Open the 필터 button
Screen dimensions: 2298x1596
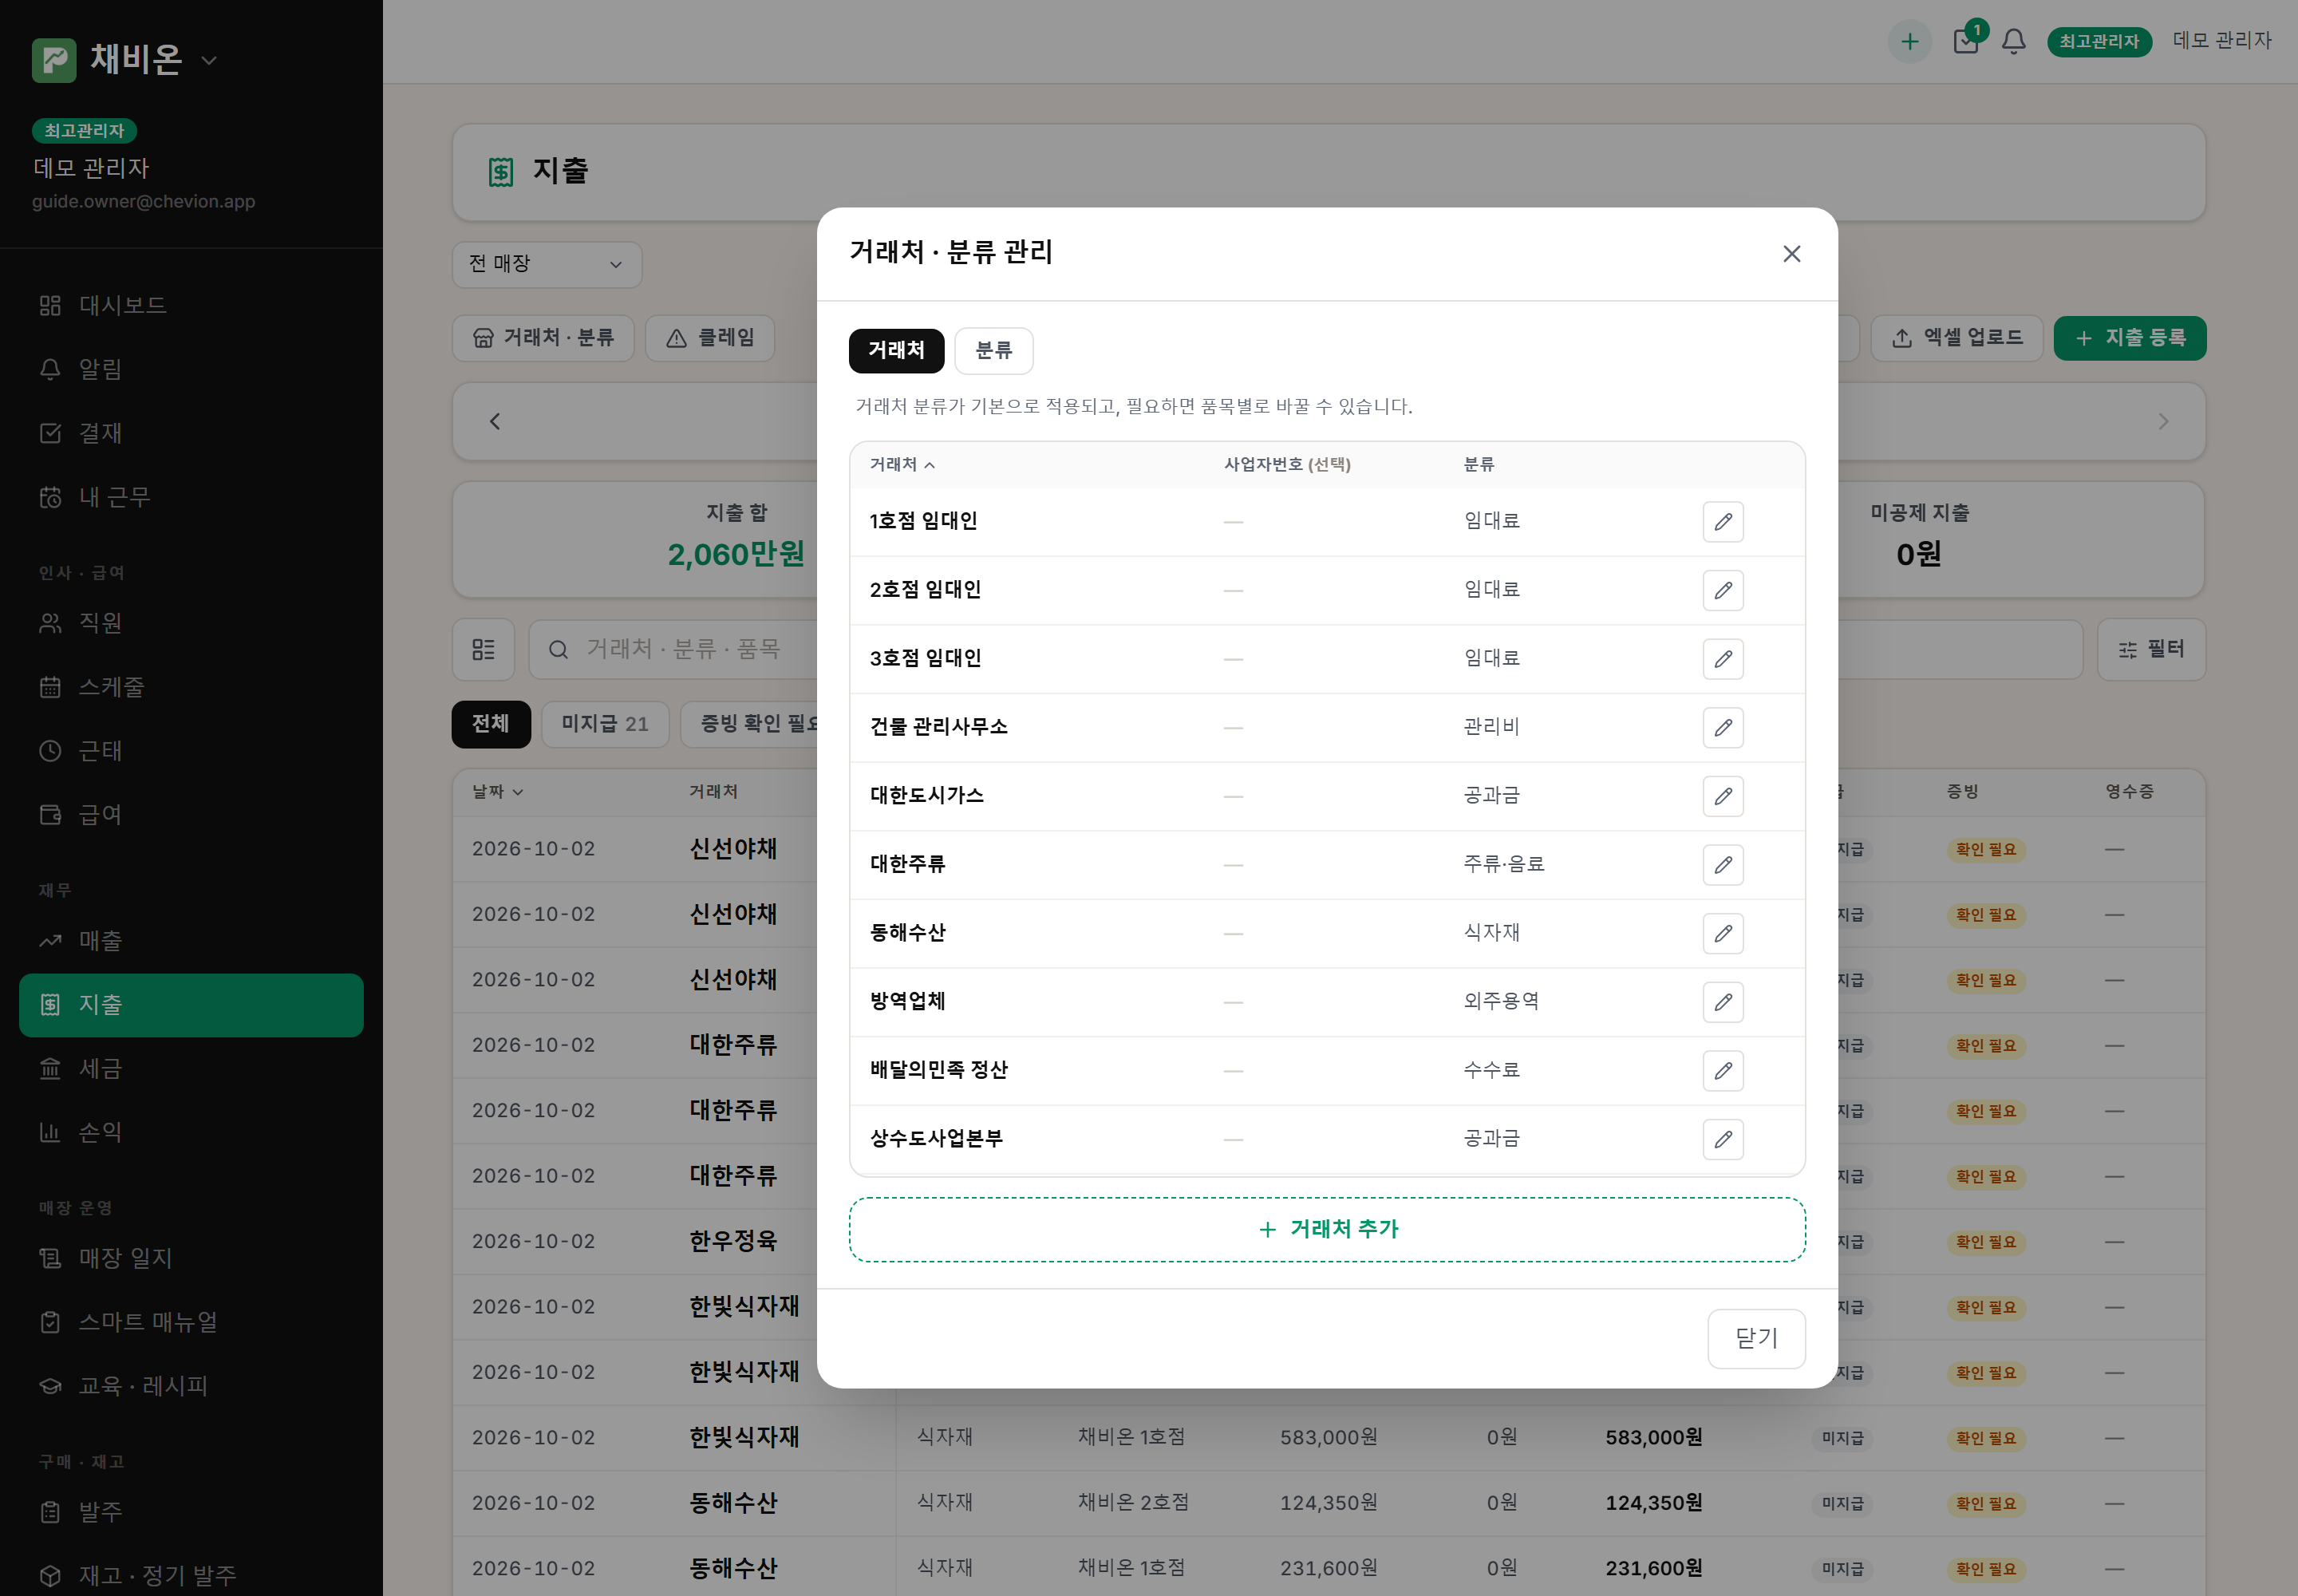coord(2151,650)
